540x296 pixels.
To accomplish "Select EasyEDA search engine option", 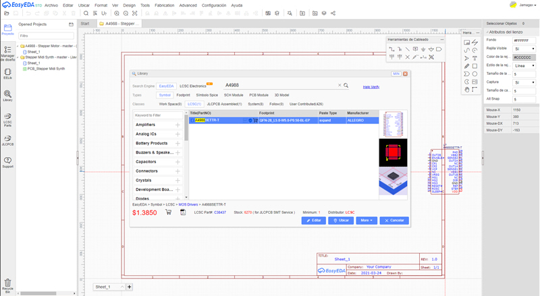I will click(x=166, y=86).
